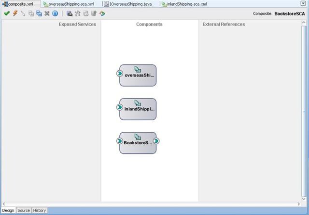Click the gray hierarchy layout icon
The width and height of the screenshot is (309, 215).
78,13
